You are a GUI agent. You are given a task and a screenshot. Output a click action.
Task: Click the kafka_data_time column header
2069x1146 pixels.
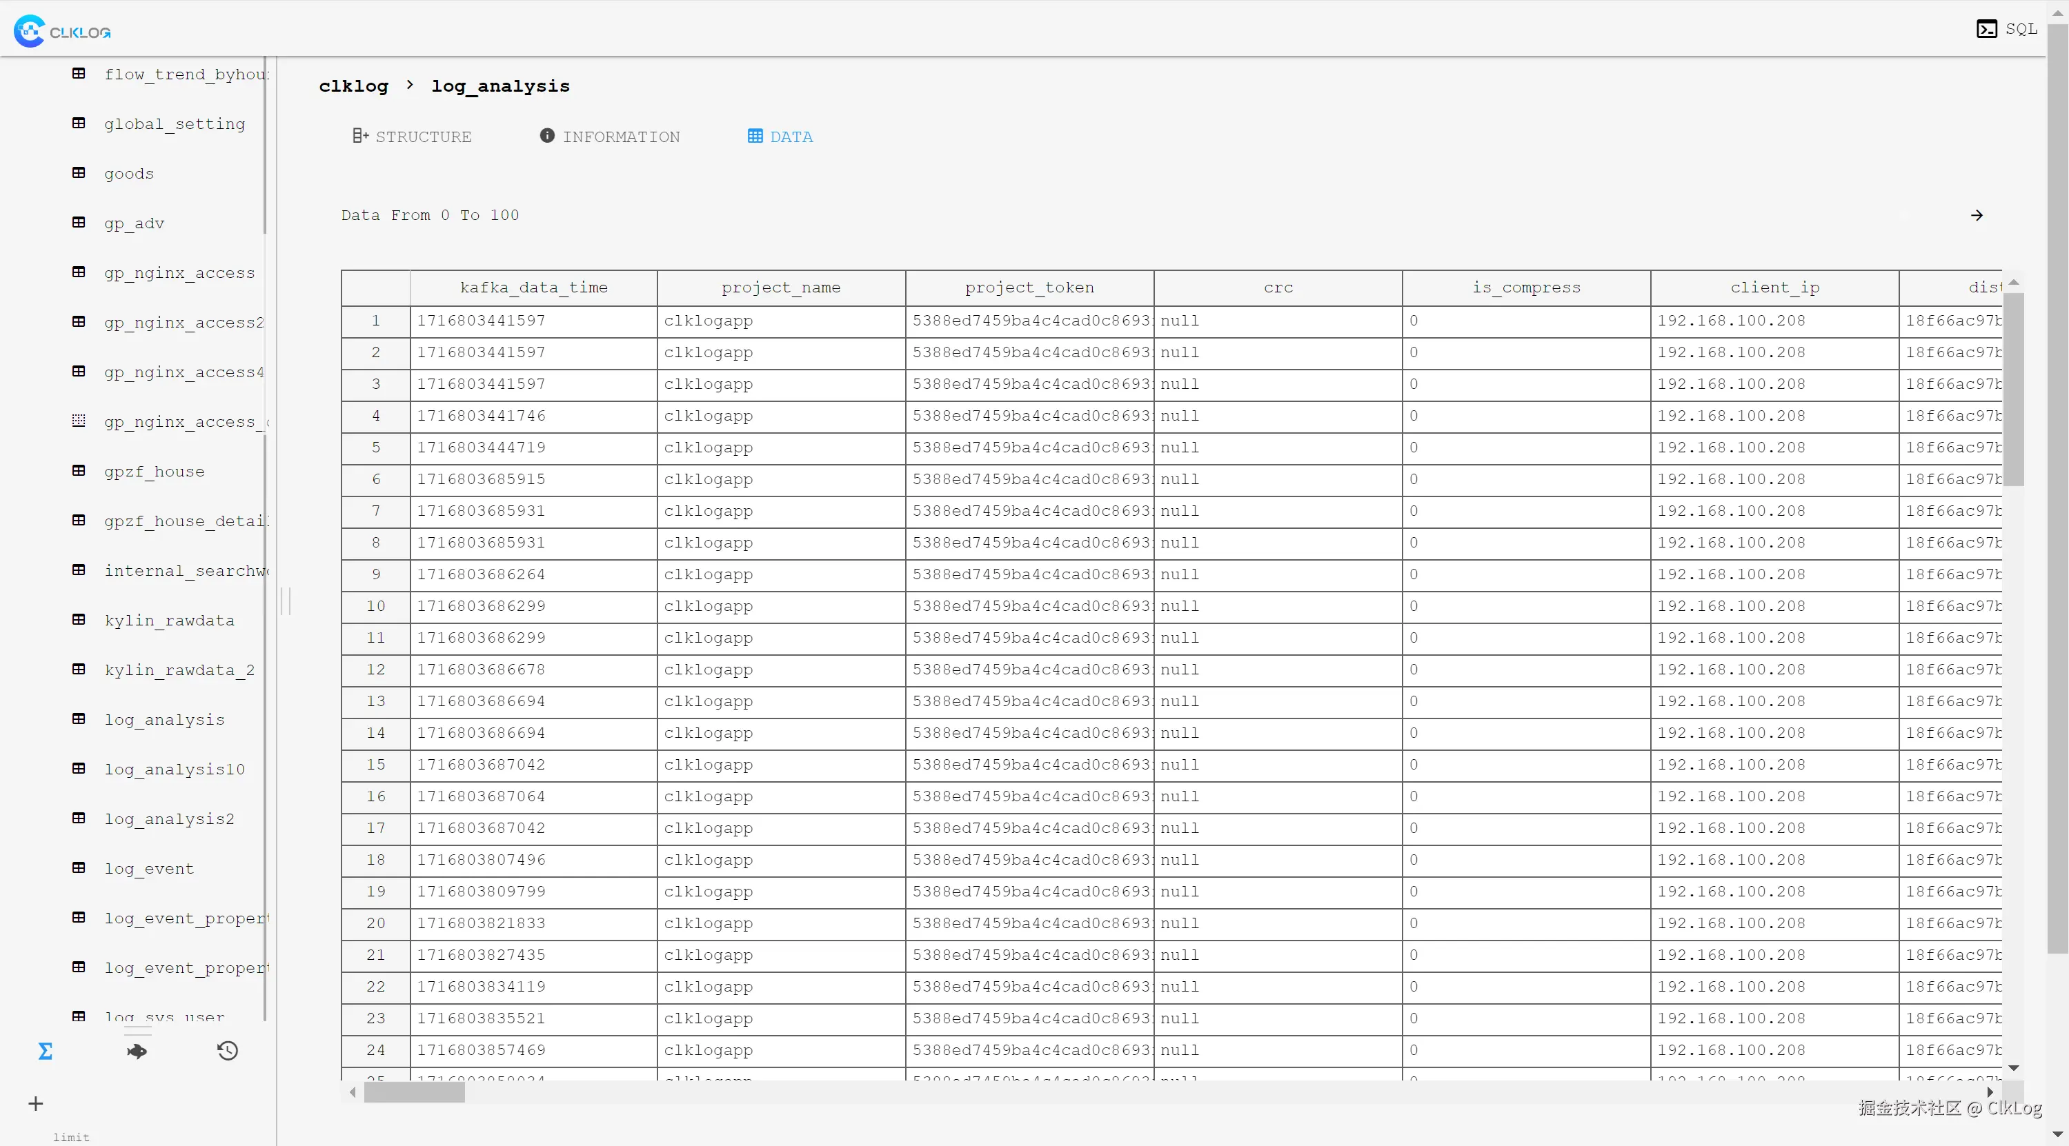tap(533, 288)
